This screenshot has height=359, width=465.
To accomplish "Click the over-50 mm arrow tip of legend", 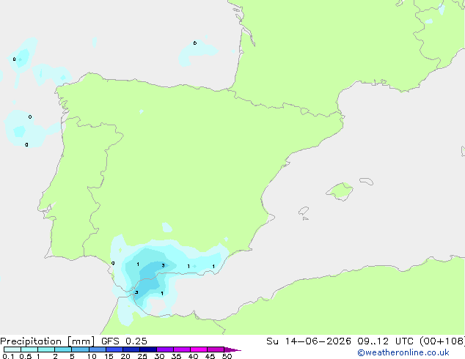I will tap(232, 349).
